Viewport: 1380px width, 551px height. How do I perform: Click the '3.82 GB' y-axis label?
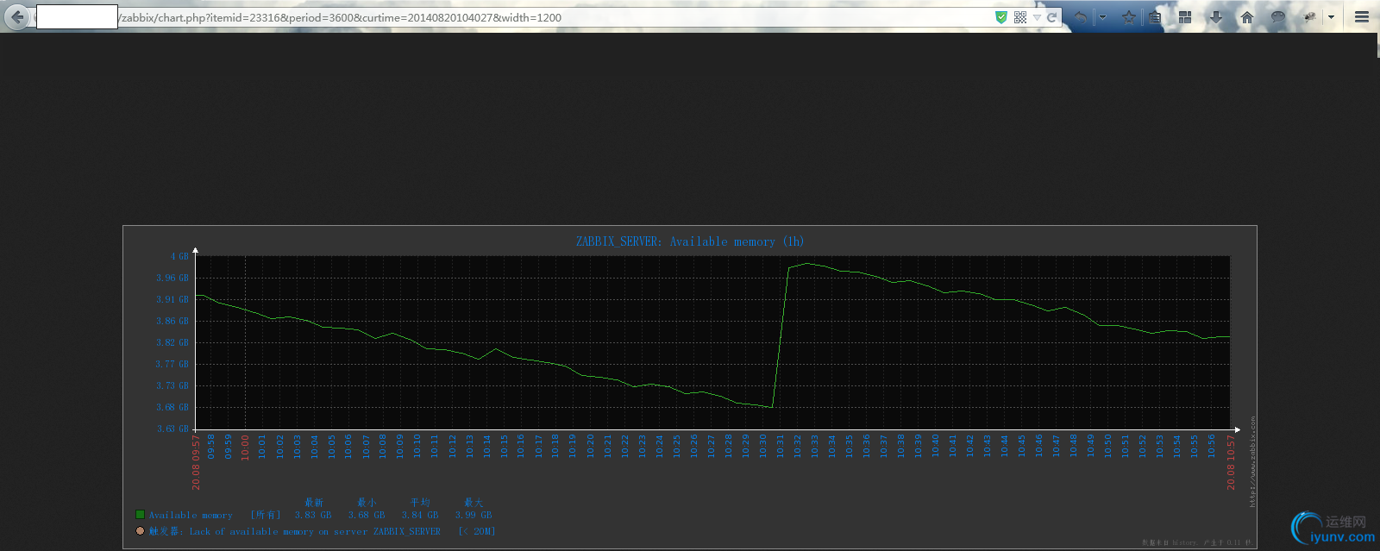(172, 342)
